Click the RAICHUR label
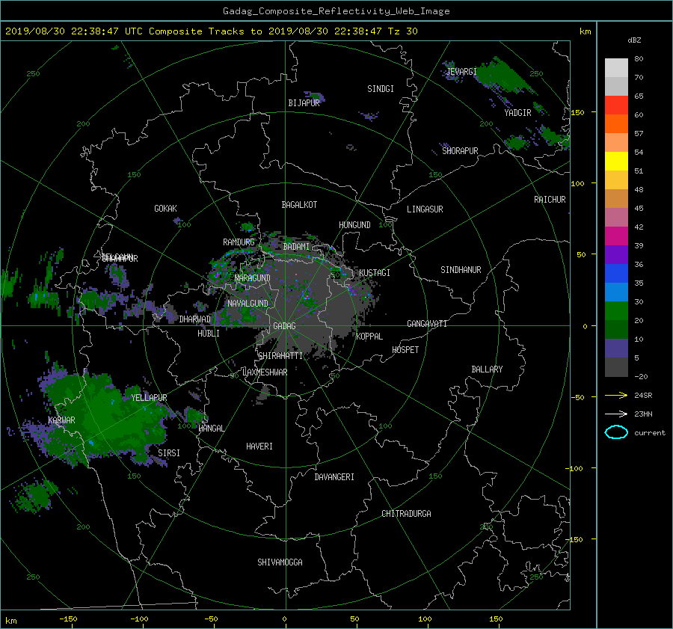The image size is (673, 629). tap(550, 200)
